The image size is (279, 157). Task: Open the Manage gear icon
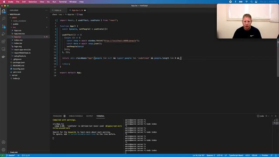pyautogui.click(x=3, y=150)
